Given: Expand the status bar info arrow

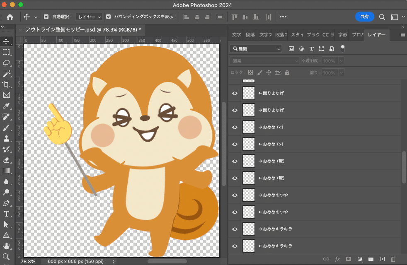Looking at the screenshot, I should (x=114, y=261).
